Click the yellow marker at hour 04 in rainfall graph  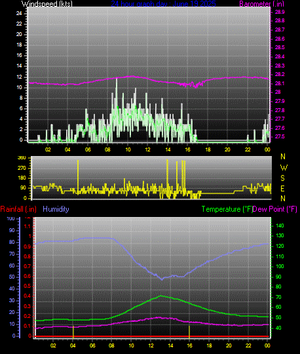73,332
